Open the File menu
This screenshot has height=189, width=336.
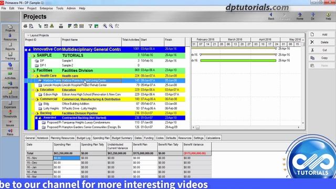click(4, 8)
